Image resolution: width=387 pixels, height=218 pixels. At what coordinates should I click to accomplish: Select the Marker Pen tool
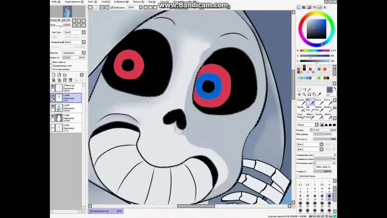pos(319,109)
